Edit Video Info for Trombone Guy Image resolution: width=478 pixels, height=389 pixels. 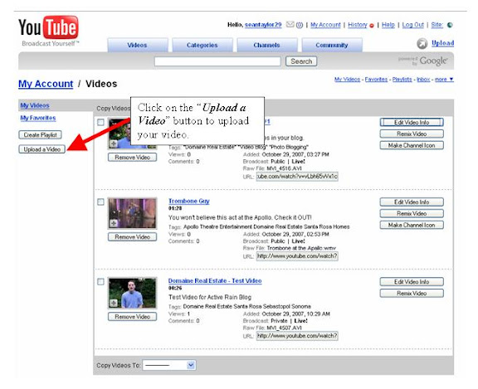412,202
